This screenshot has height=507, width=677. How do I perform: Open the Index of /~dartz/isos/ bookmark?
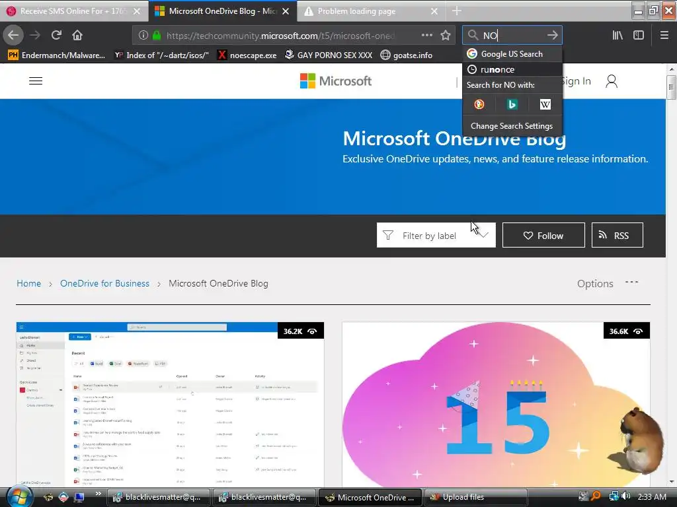[161, 55]
